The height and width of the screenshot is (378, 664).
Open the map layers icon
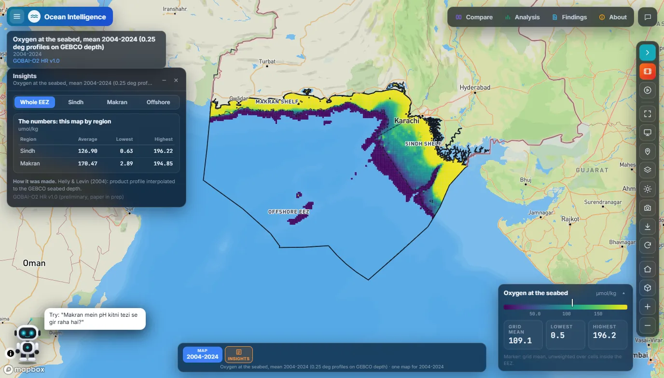648,170
